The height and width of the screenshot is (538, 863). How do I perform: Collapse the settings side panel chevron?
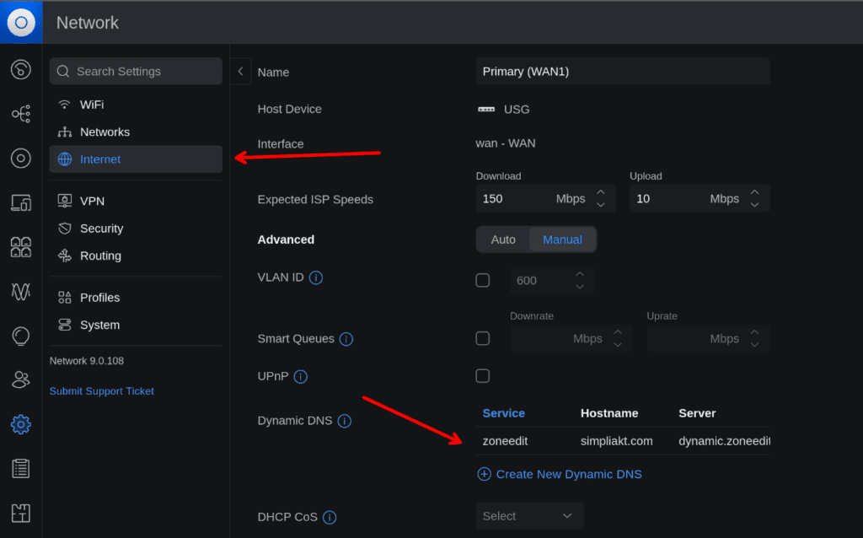tap(240, 72)
